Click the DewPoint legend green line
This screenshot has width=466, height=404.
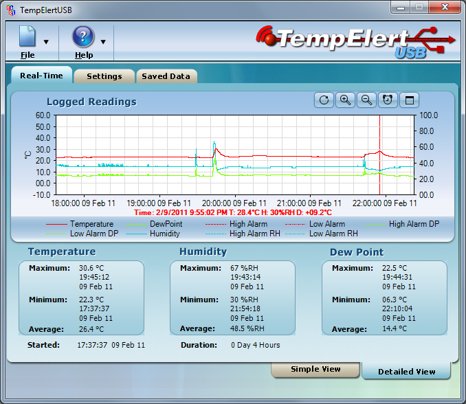tap(136, 224)
